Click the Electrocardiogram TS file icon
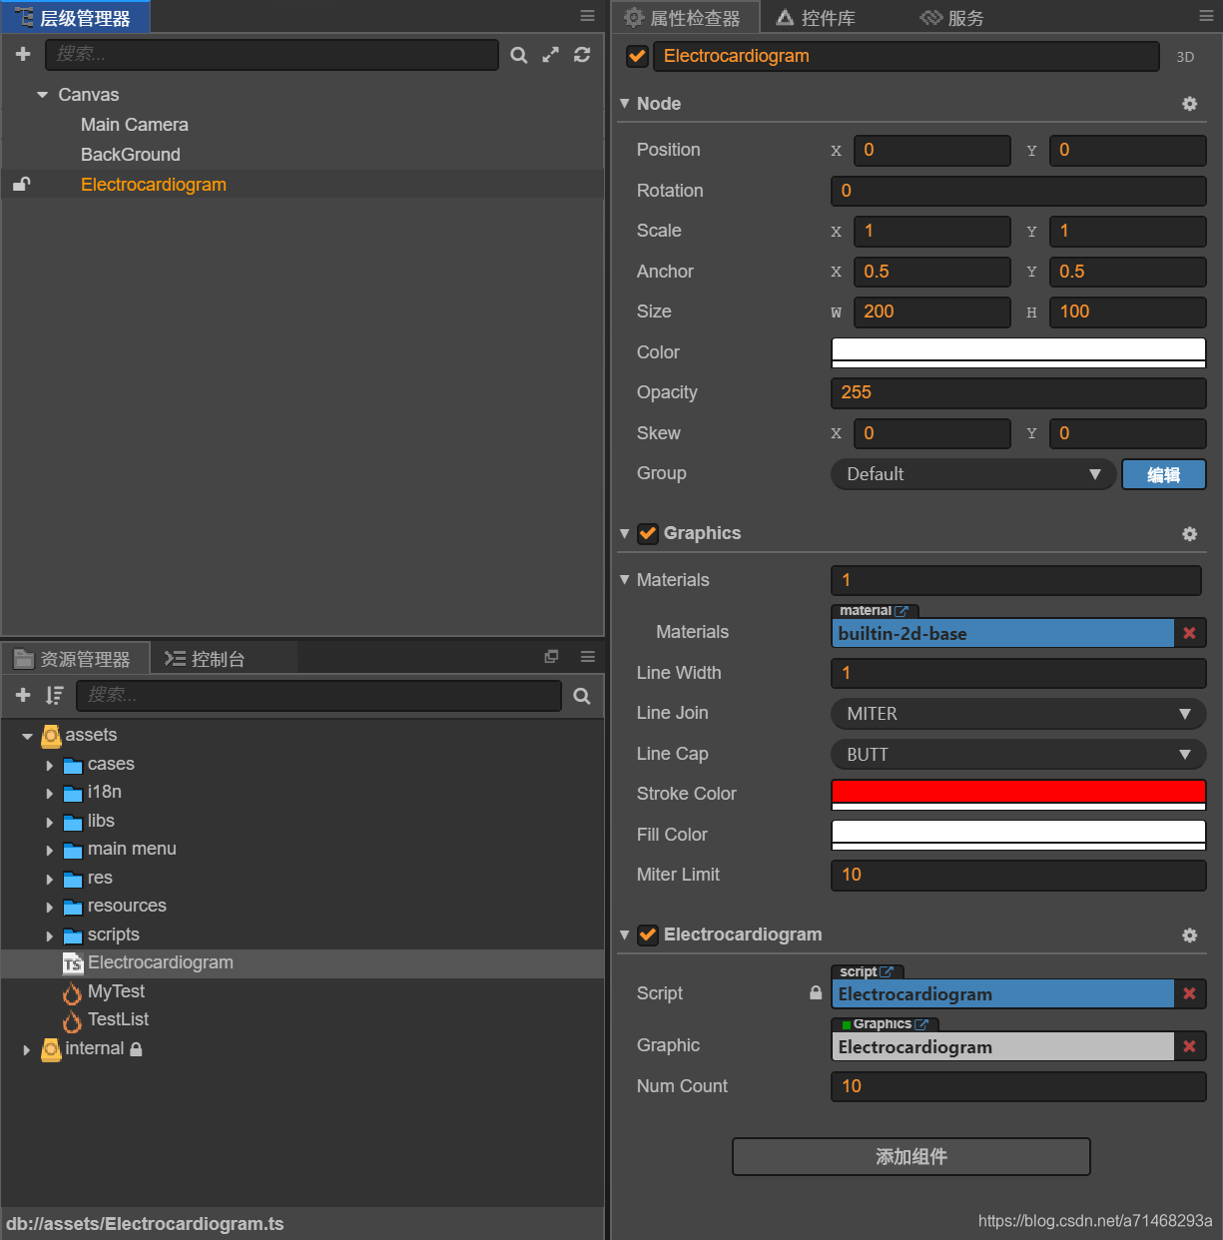Viewport: 1223px width, 1240px height. [x=73, y=963]
